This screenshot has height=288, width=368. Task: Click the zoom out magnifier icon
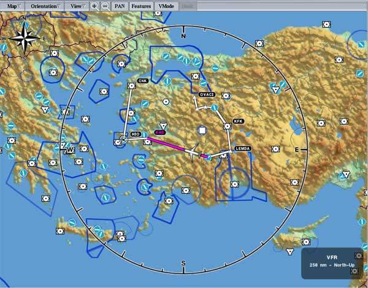(x=105, y=6)
